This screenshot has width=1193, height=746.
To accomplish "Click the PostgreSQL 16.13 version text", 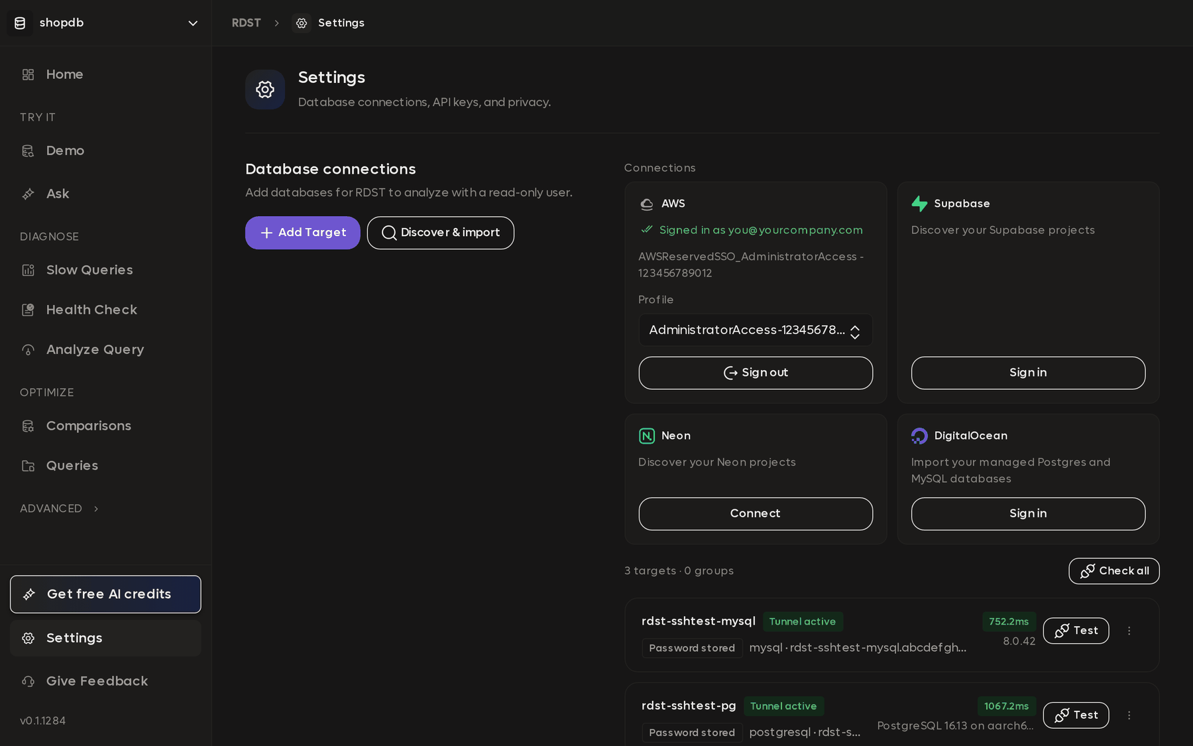I will 955,726.
